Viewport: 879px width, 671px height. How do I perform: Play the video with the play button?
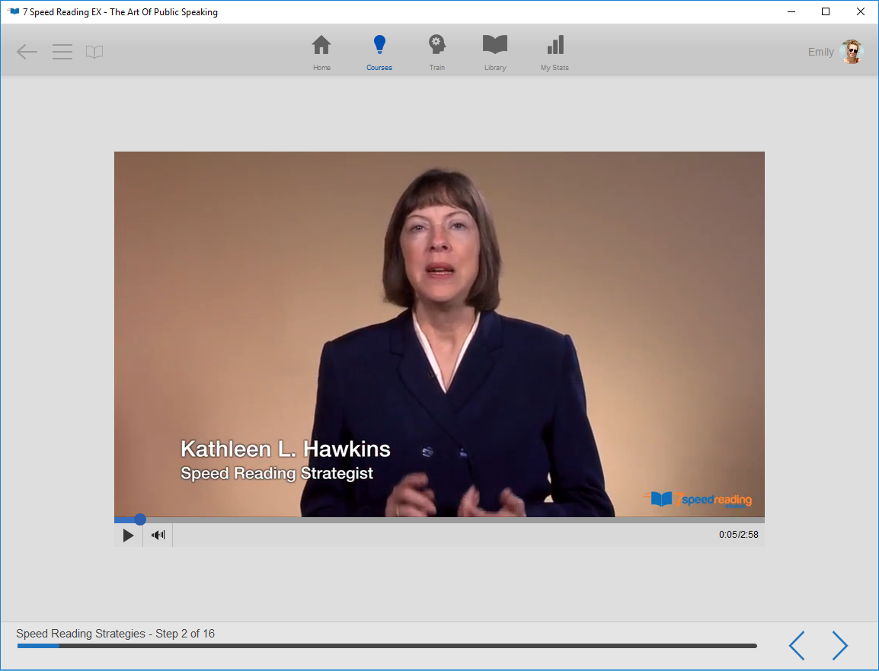click(128, 535)
